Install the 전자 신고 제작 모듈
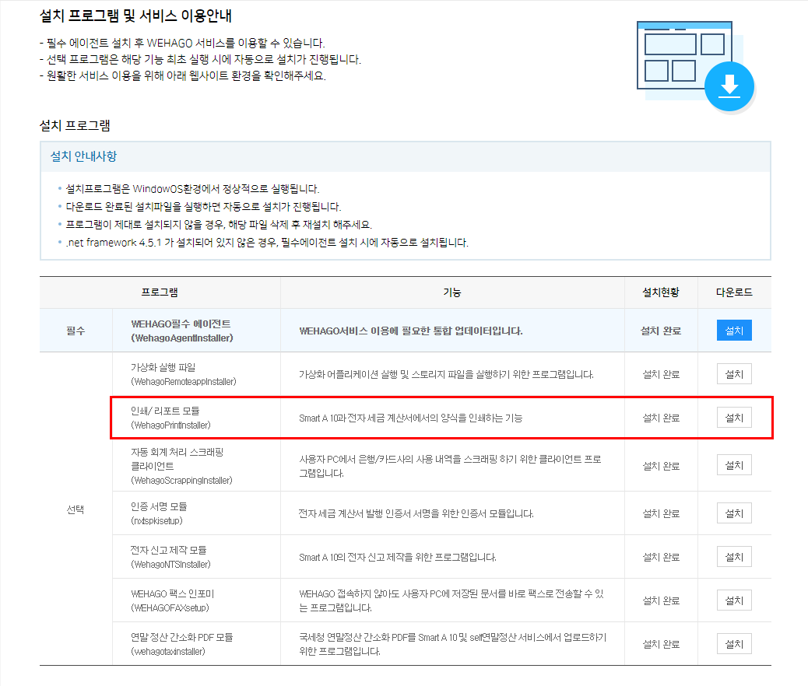 coord(733,557)
